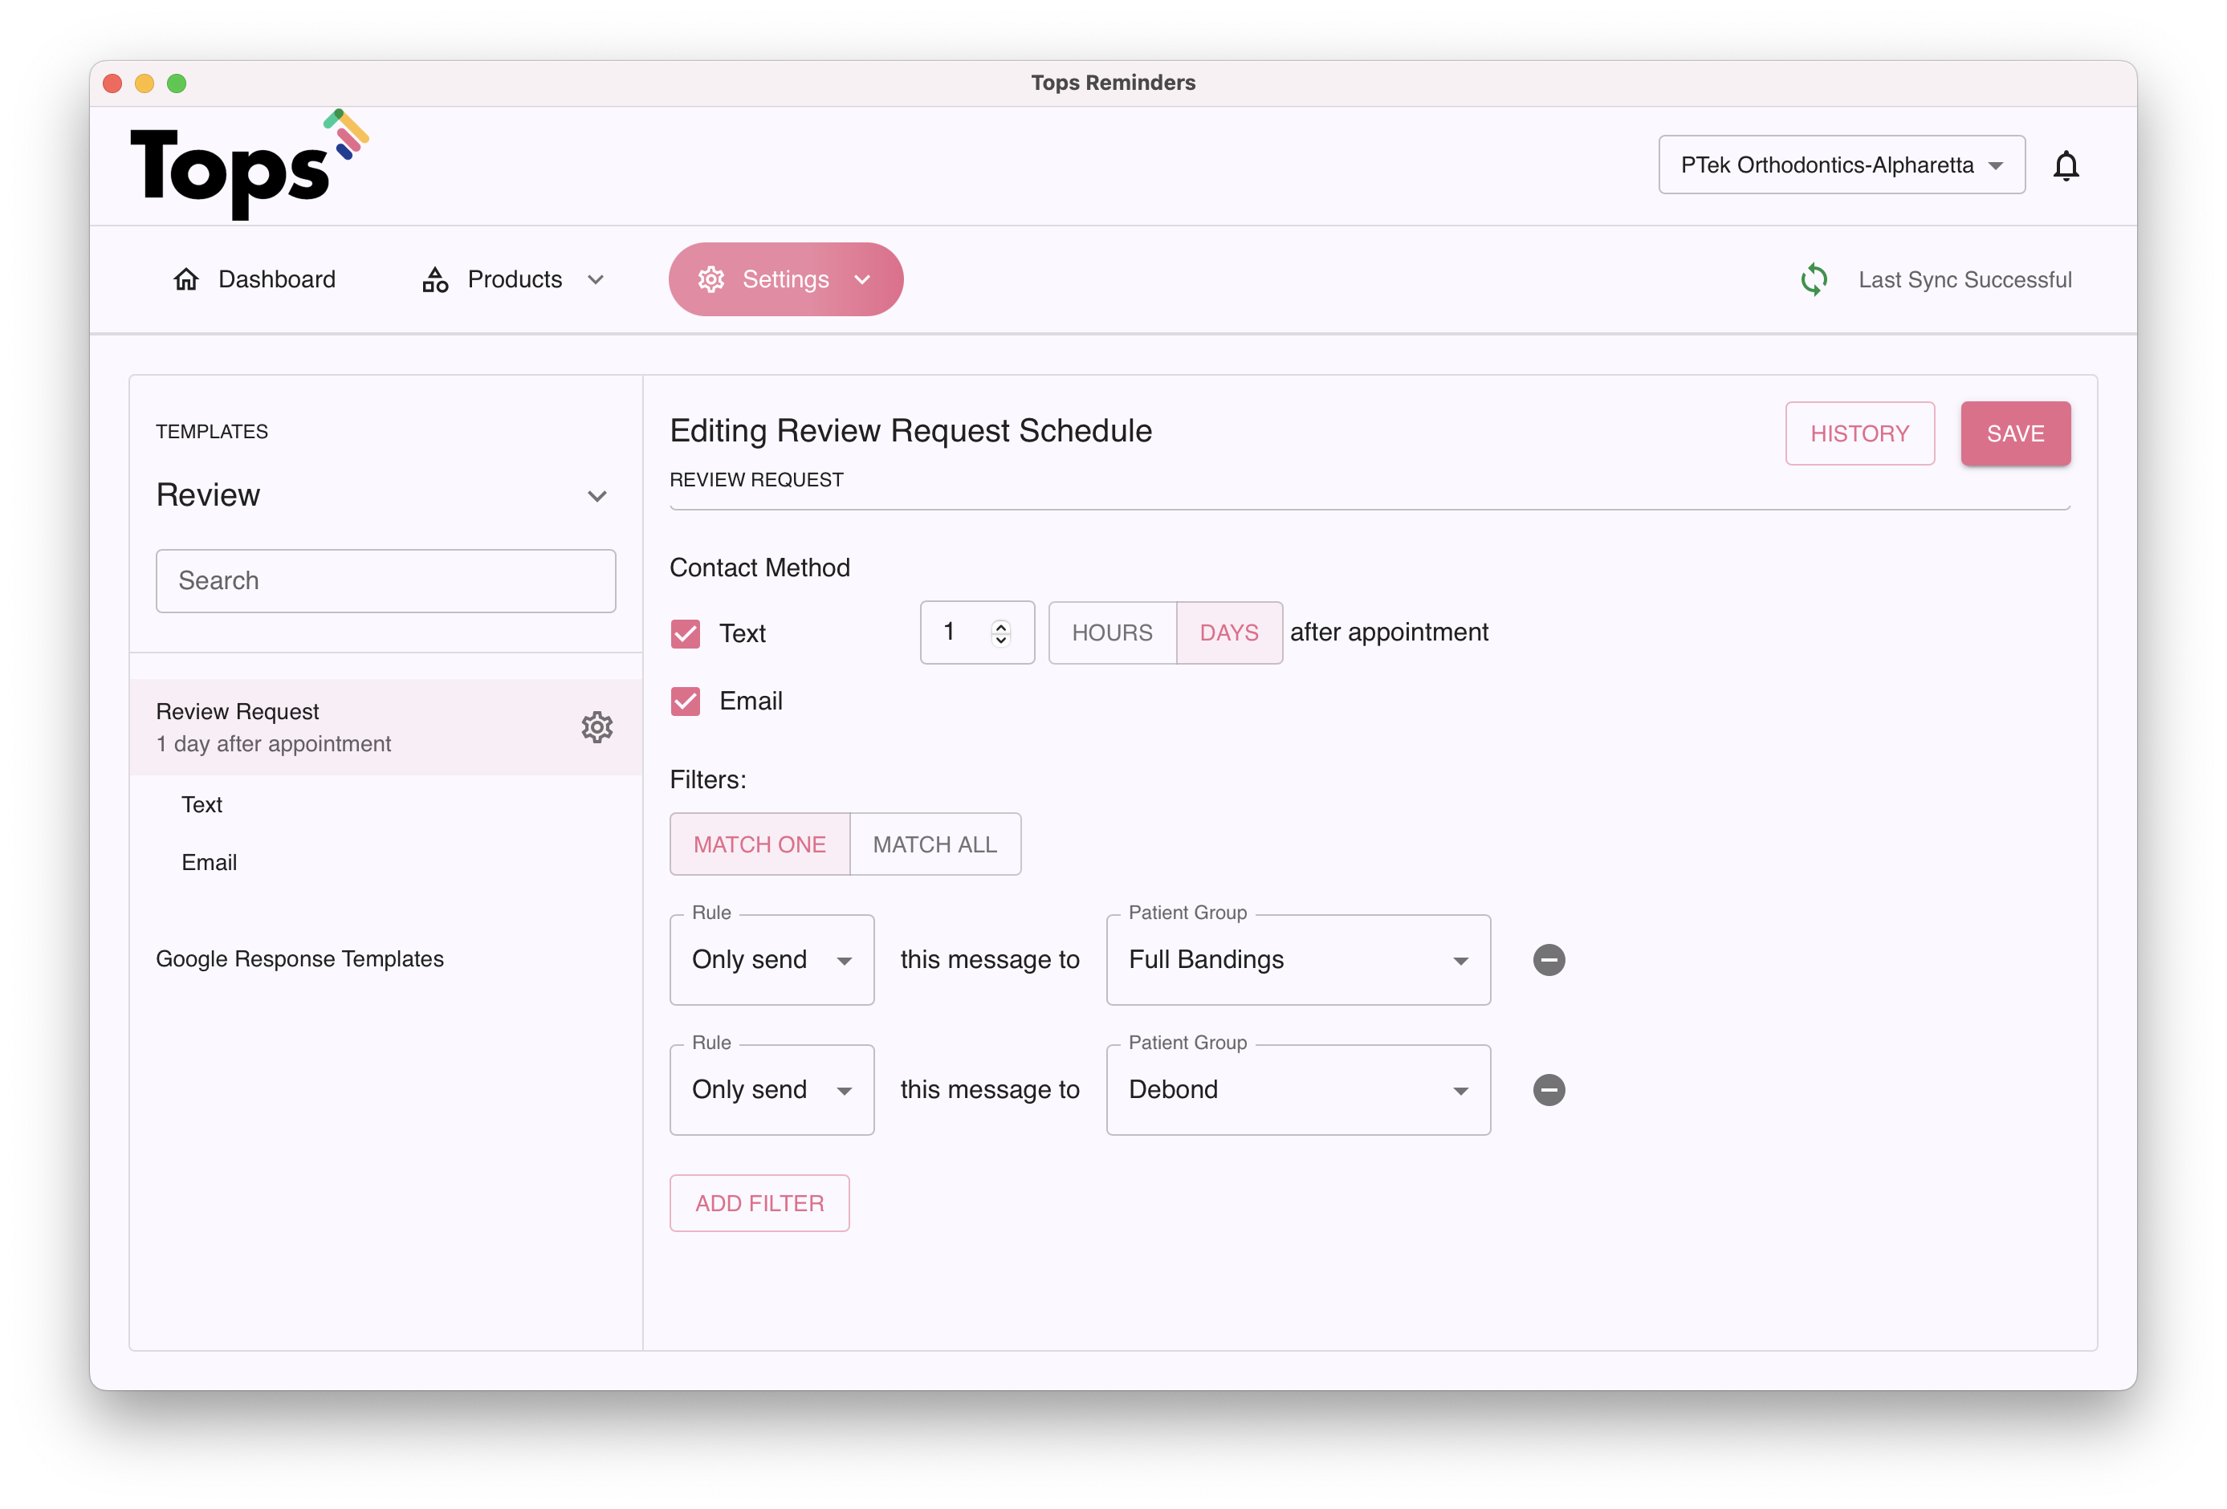Uncheck the Email contact method

[685, 702]
